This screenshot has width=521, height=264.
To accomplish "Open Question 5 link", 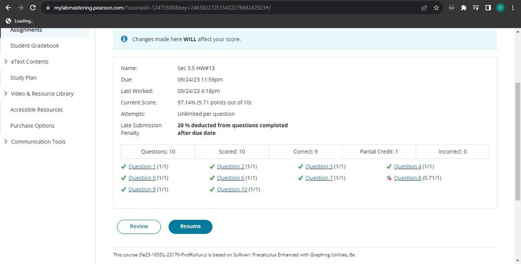I will click(x=142, y=178).
